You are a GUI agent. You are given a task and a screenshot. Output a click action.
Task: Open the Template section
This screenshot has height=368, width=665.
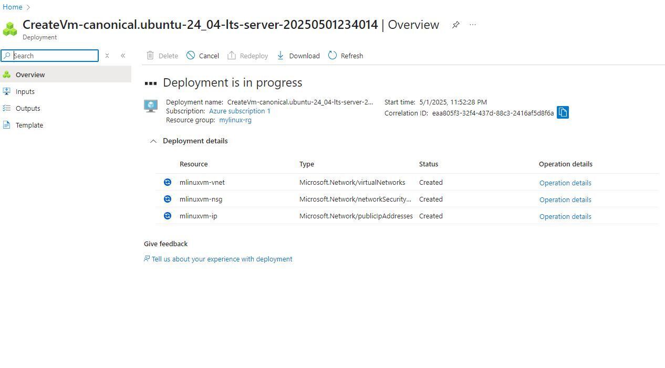click(66, 125)
